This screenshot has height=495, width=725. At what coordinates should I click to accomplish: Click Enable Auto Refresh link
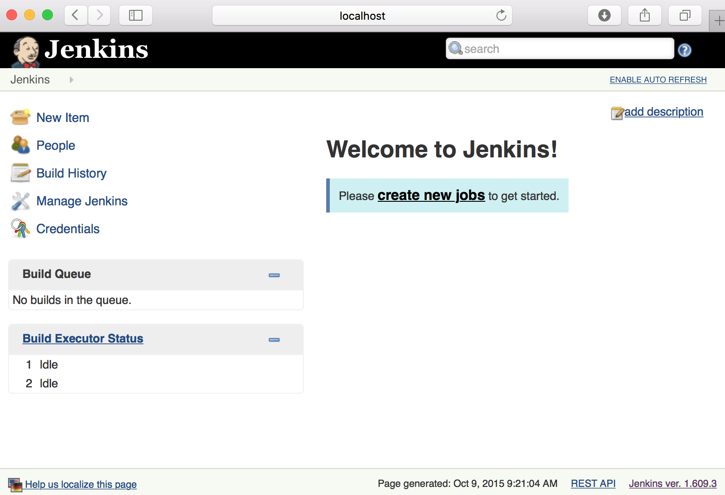click(658, 79)
